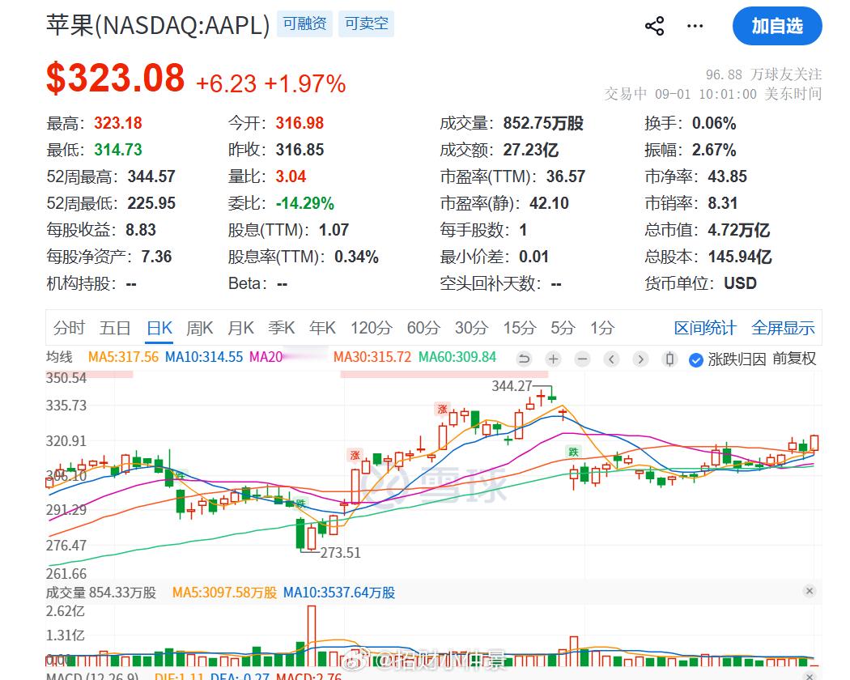Viewport: 850px width, 680px height.
Task: Switch to 1分 chart interval
Action: click(602, 328)
